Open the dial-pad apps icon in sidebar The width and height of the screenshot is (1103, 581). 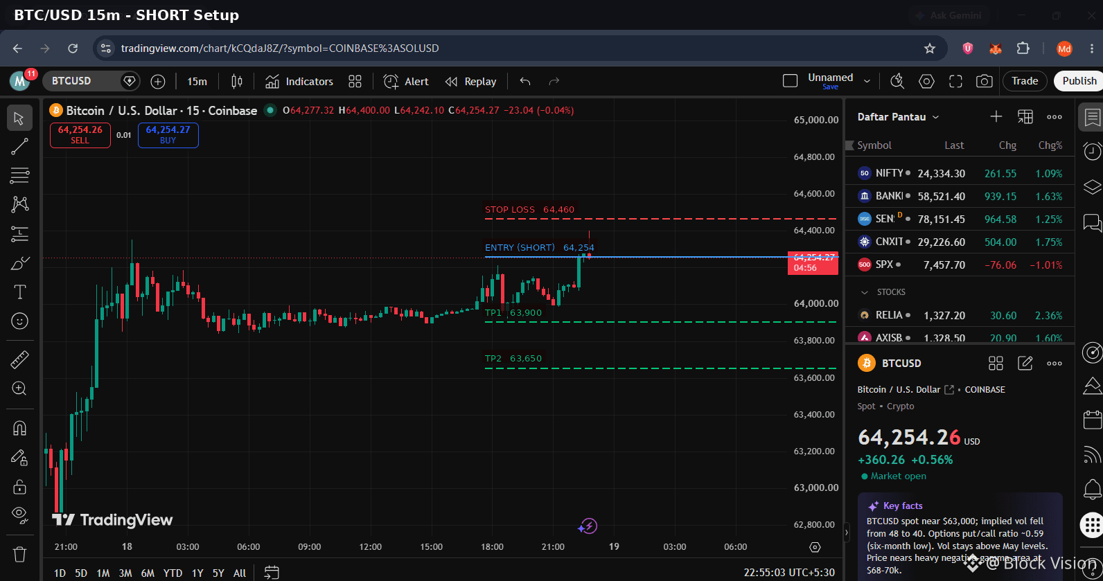[x=1092, y=525]
